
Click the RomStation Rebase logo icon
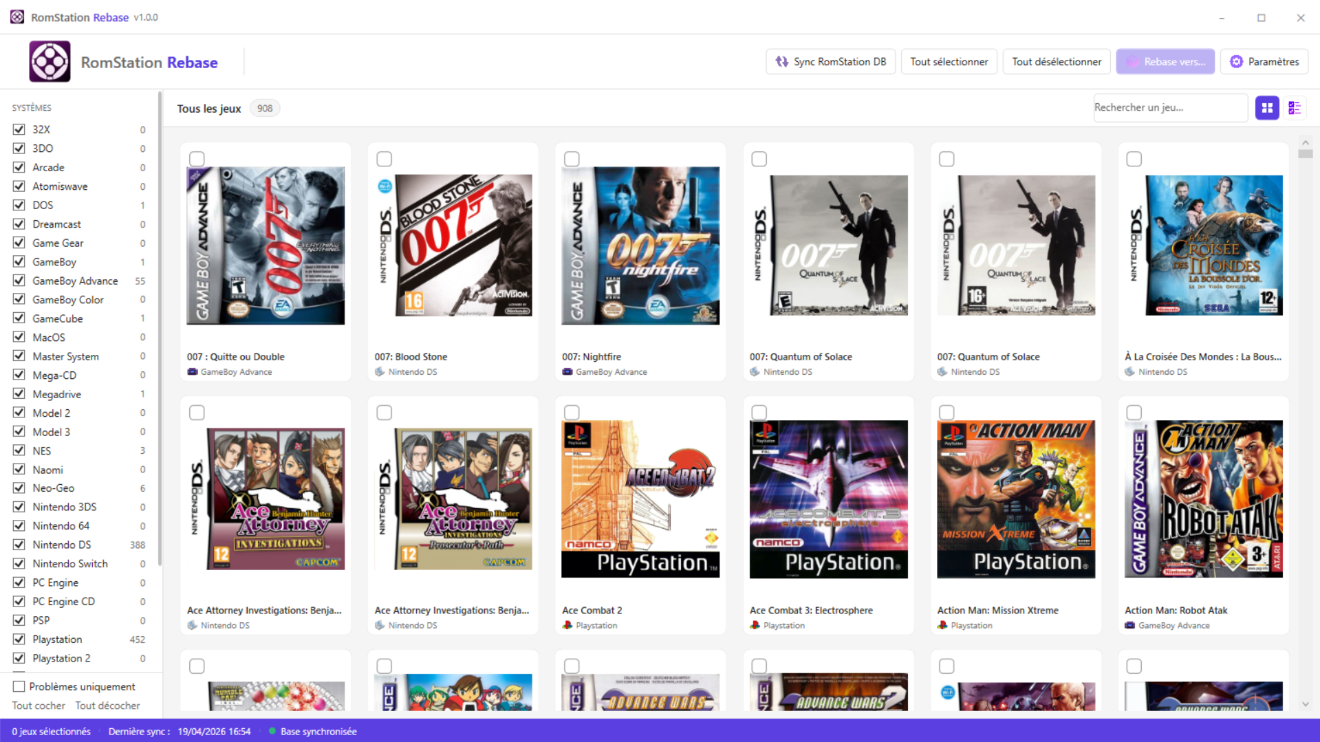[50, 62]
